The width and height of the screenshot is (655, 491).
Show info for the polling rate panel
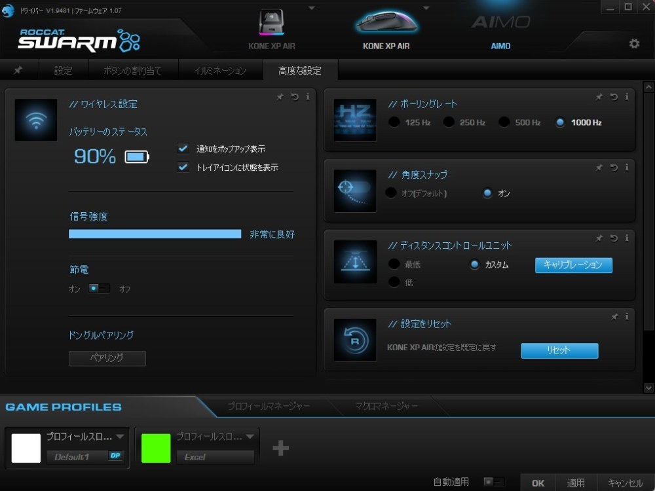coord(627,97)
